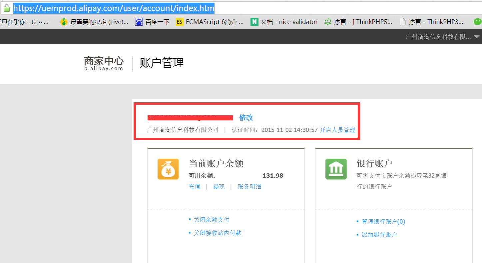This screenshot has height=263, width=482.
Task: Click the green padlock security icon
Action: coord(7,8)
